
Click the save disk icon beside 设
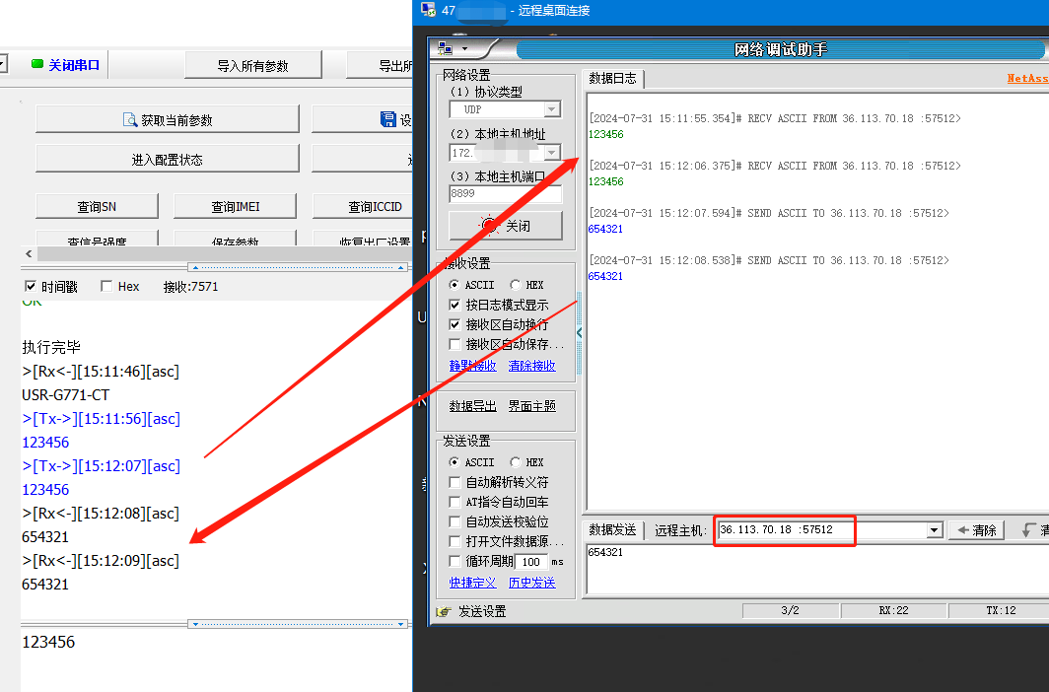point(388,119)
